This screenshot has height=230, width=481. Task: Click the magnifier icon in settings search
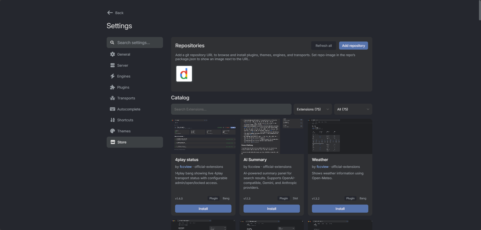click(x=112, y=43)
